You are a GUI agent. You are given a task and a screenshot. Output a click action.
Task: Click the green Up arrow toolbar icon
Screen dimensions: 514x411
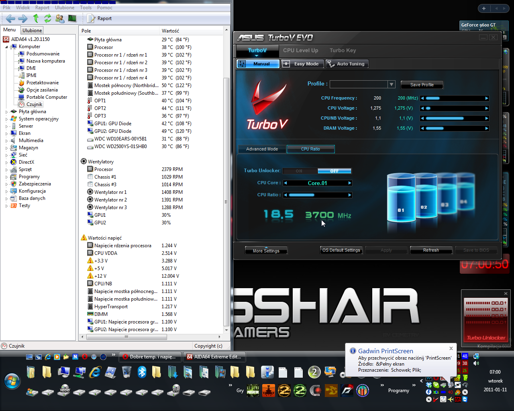pos(36,18)
